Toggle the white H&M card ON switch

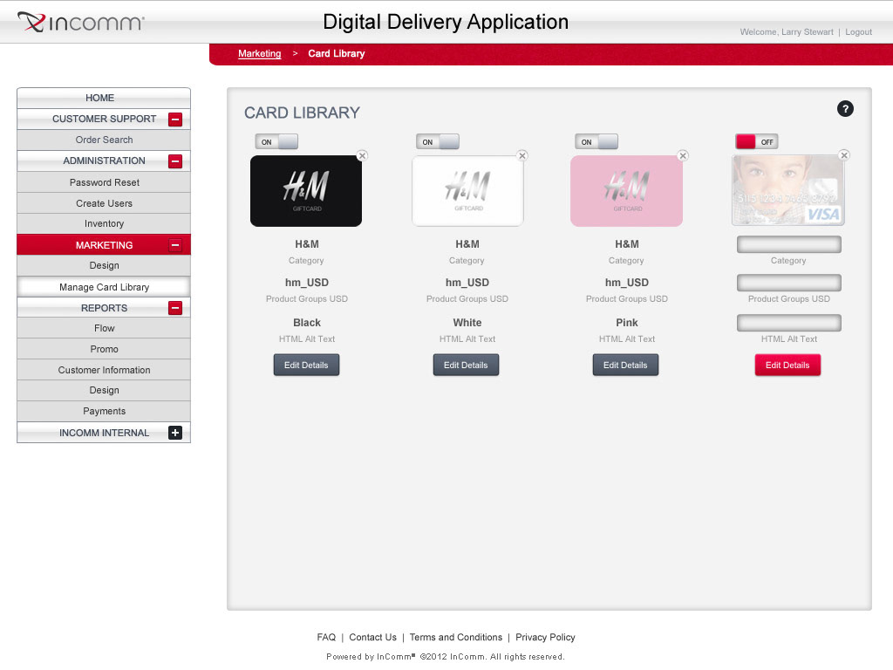click(438, 142)
